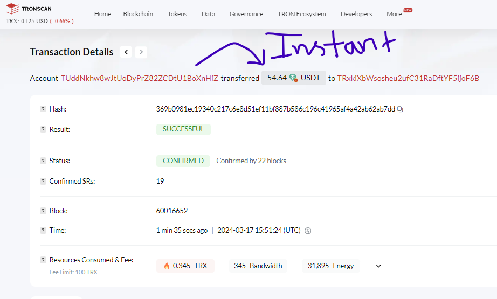497x299 pixels.
Task: Click the transaction hash text
Action: [x=275, y=109]
